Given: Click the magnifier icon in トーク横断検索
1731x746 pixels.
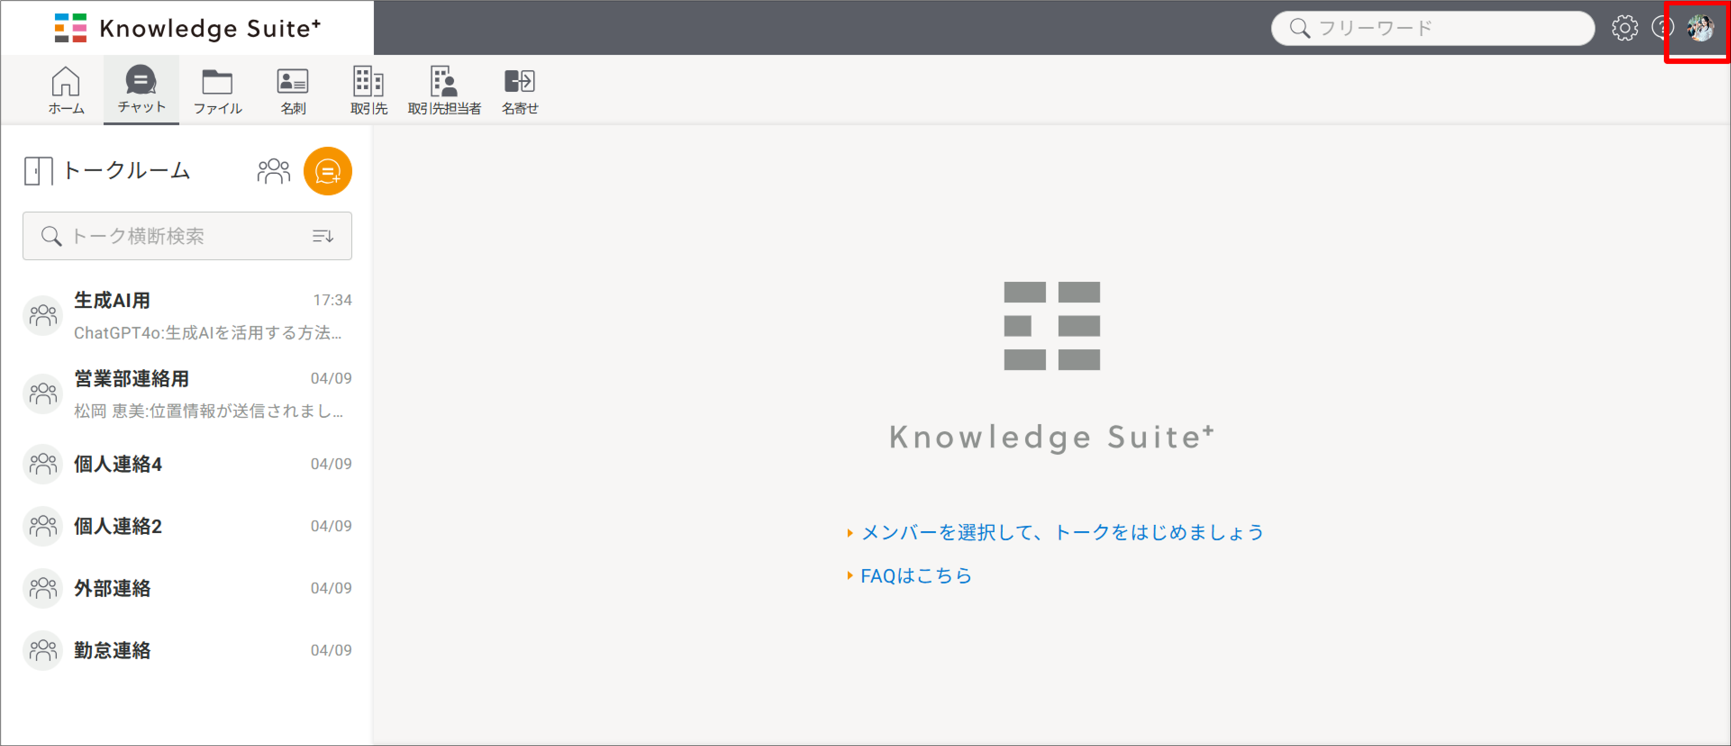Looking at the screenshot, I should pos(51,235).
